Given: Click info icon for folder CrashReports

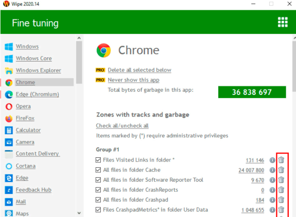Looking at the screenshot, I should point(272,190).
